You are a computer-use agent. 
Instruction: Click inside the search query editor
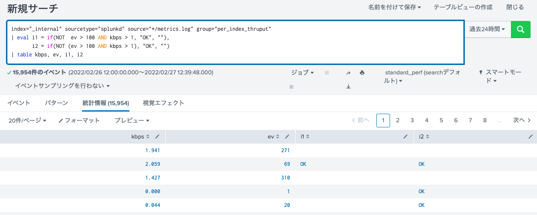pyautogui.click(x=235, y=42)
